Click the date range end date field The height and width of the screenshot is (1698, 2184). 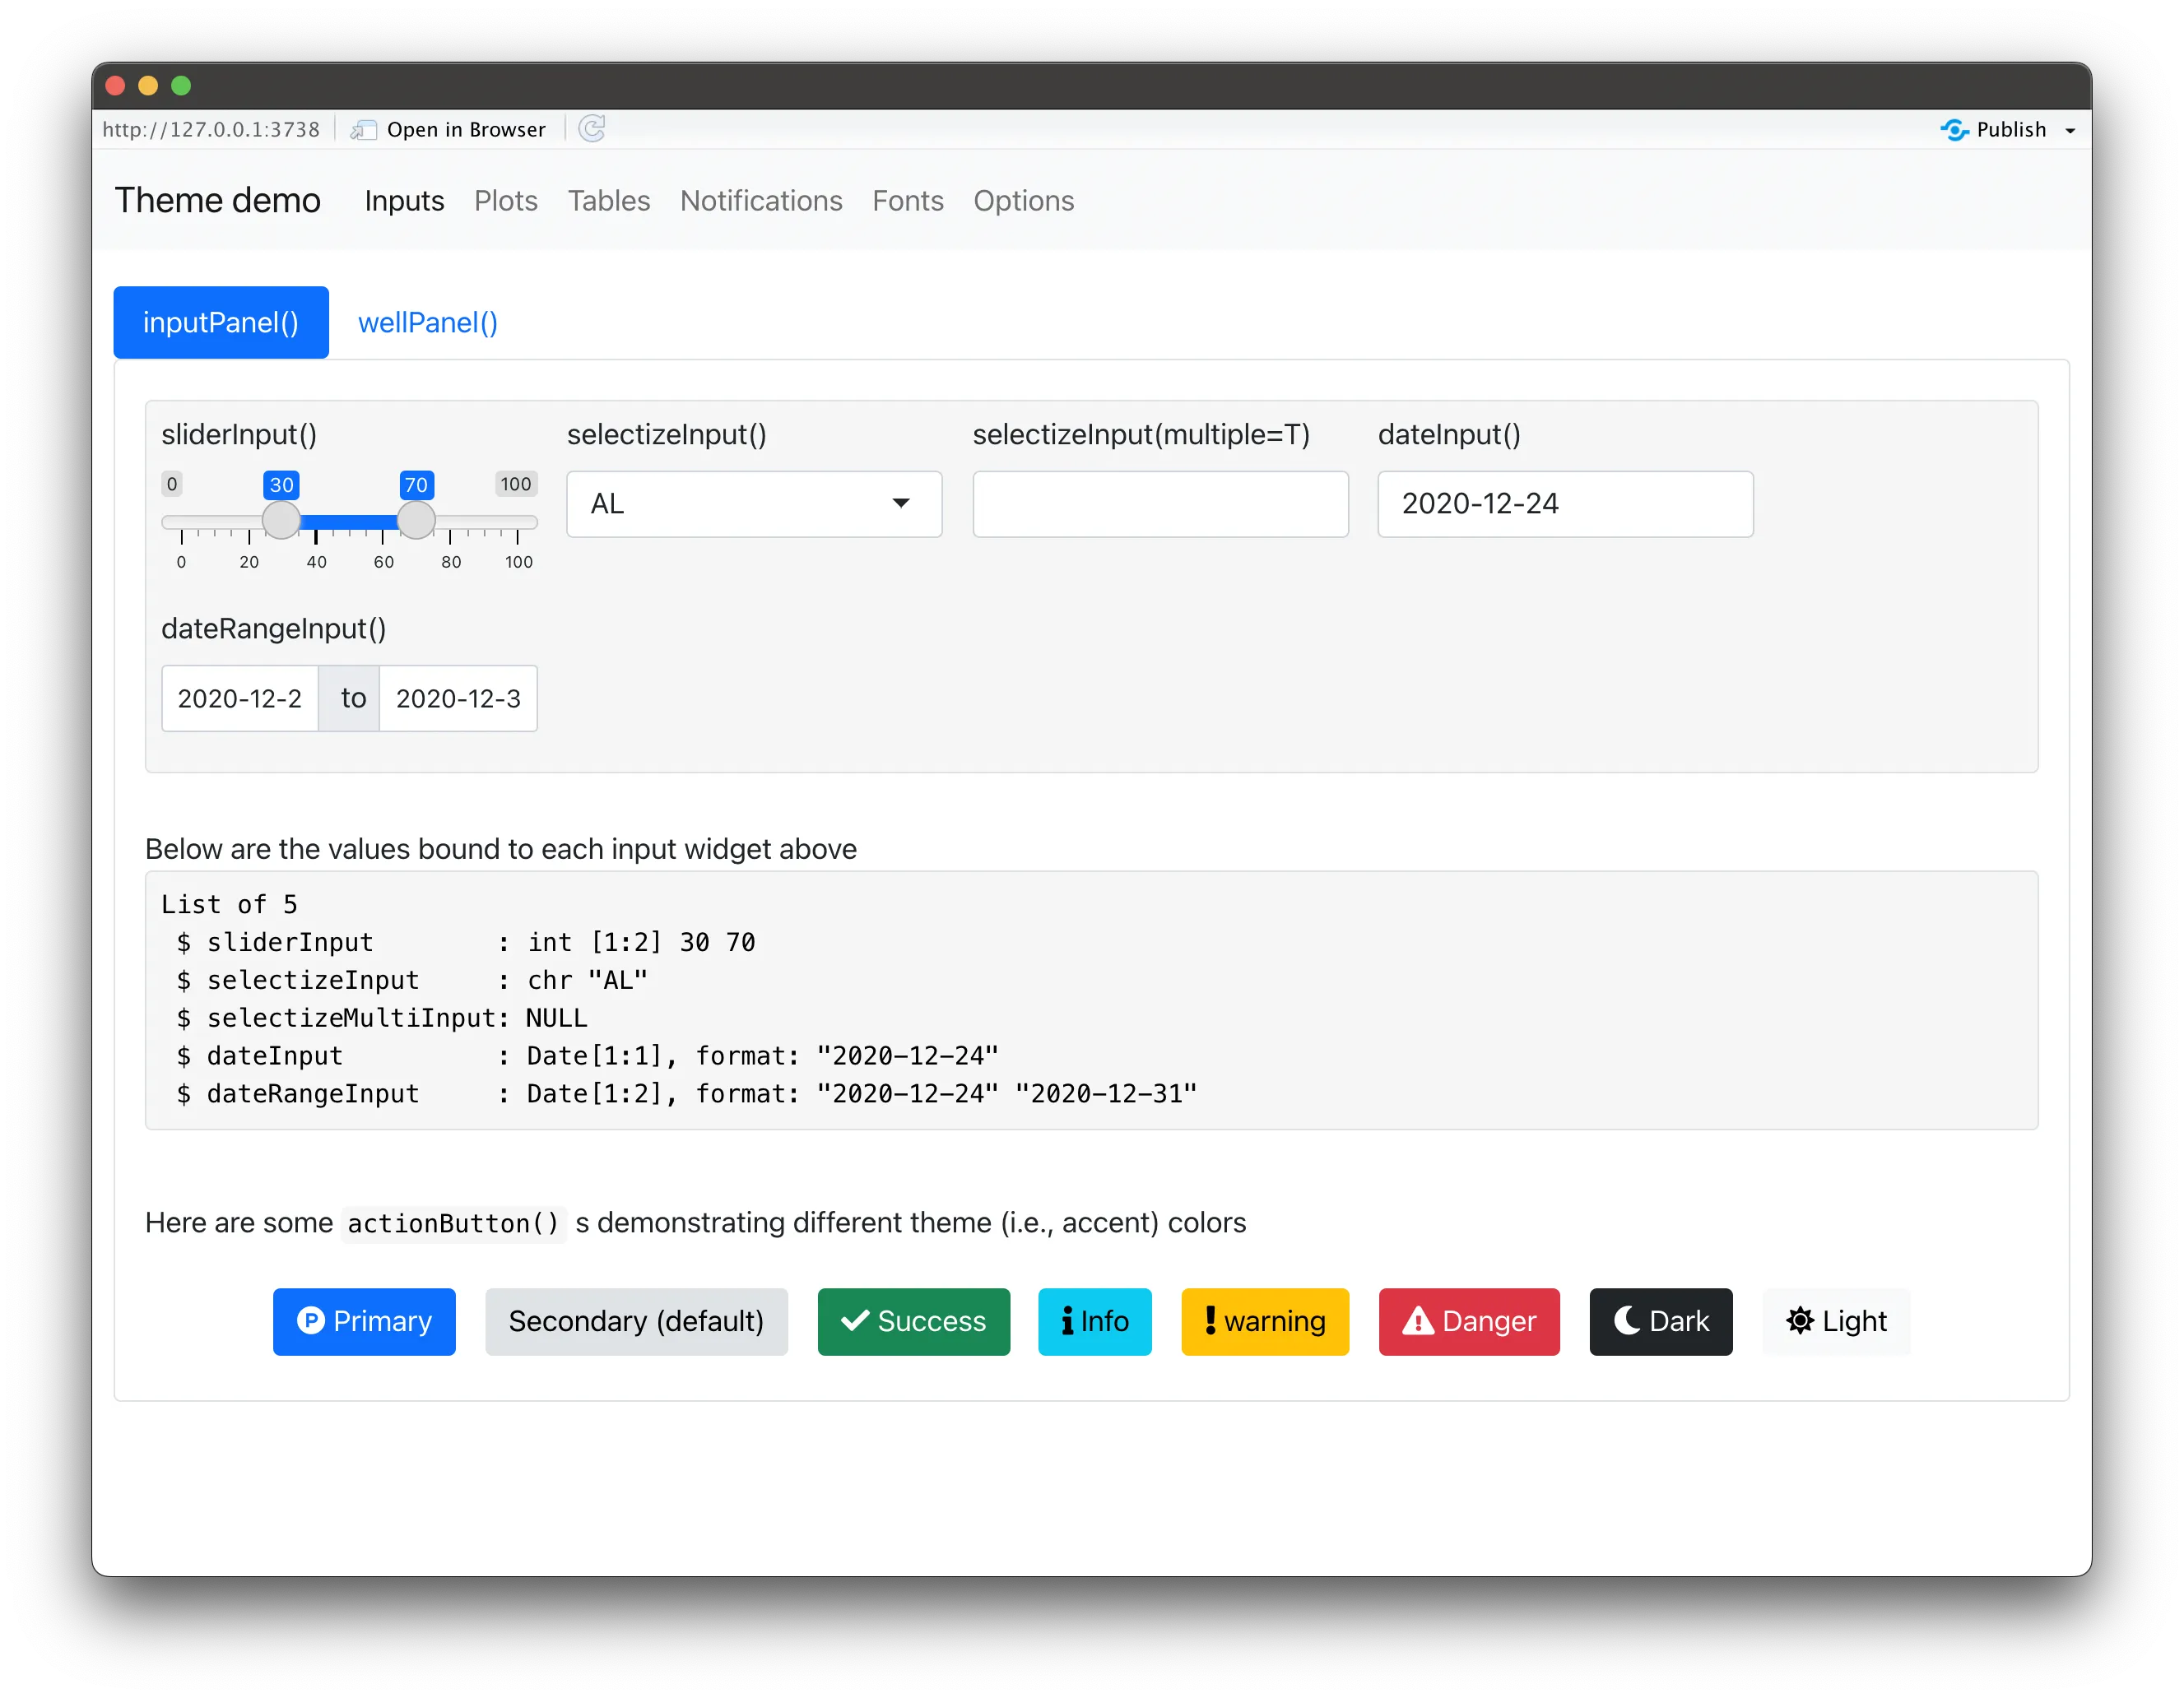point(458,698)
